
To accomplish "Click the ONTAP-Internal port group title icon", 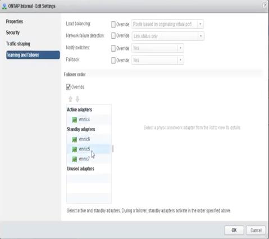I will tap(4, 6).
